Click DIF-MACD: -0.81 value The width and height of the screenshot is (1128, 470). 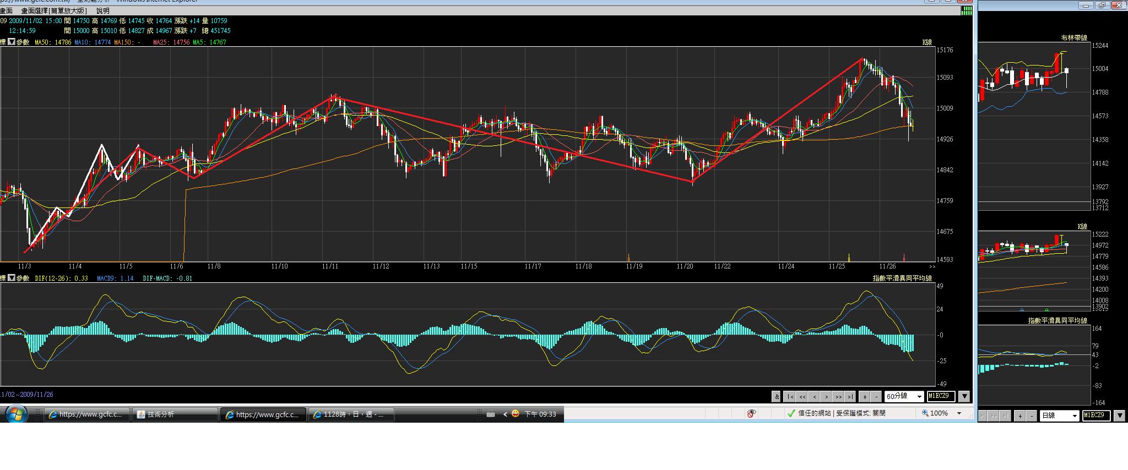pyautogui.click(x=167, y=278)
